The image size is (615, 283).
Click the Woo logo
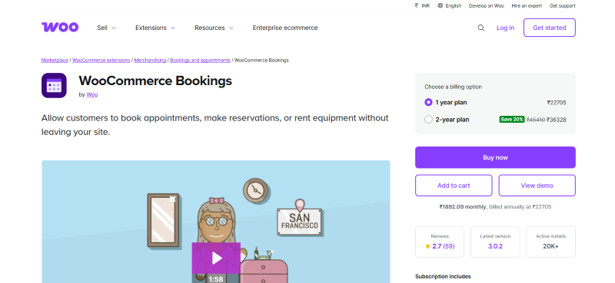(60, 28)
